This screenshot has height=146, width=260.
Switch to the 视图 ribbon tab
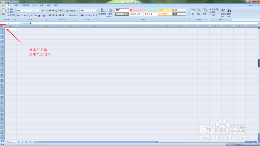(x=56, y=5)
